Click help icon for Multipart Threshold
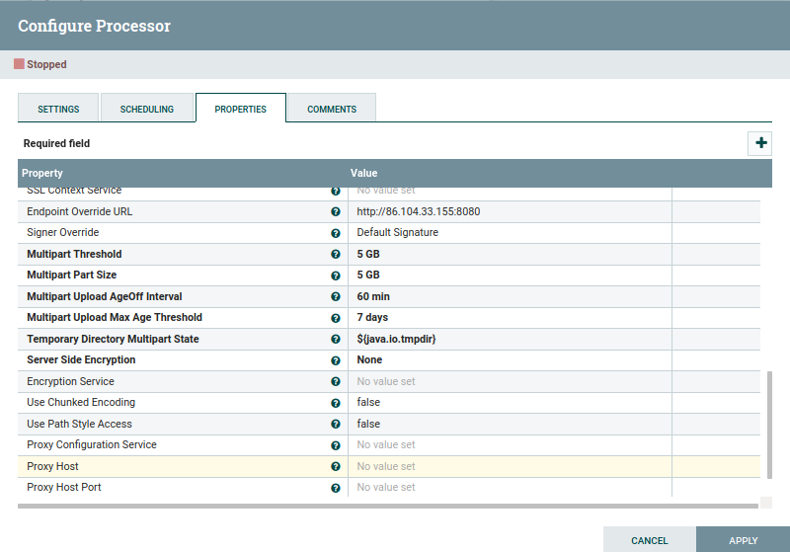Viewport: 790px width, 552px height. [336, 255]
